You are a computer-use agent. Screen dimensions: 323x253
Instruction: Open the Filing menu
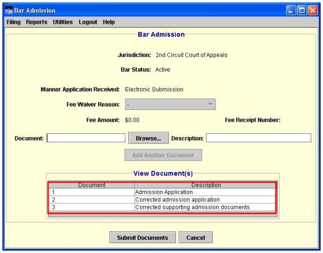click(x=13, y=22)
